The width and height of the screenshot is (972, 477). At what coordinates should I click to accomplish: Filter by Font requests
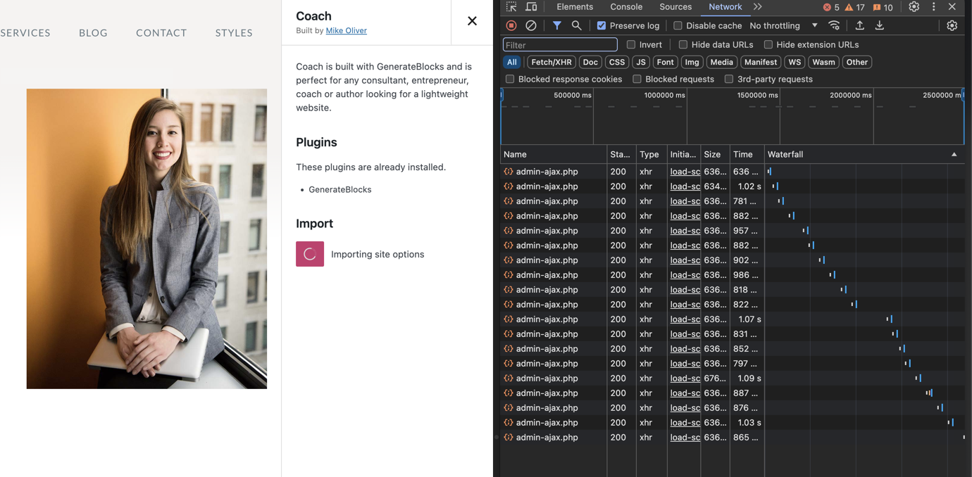(x=665, y=62)
